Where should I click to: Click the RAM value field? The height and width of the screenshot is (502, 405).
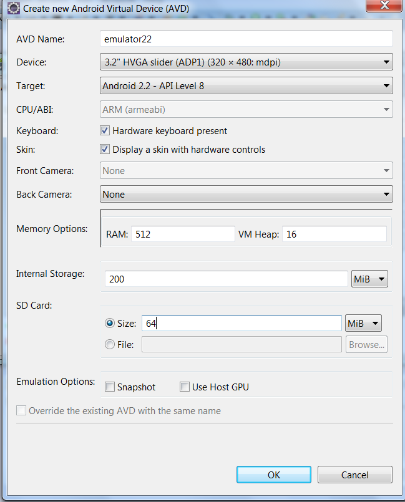coord(183,234)
